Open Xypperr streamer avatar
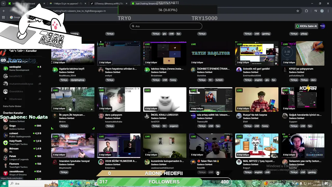332x187 pixels. point(285,116)
